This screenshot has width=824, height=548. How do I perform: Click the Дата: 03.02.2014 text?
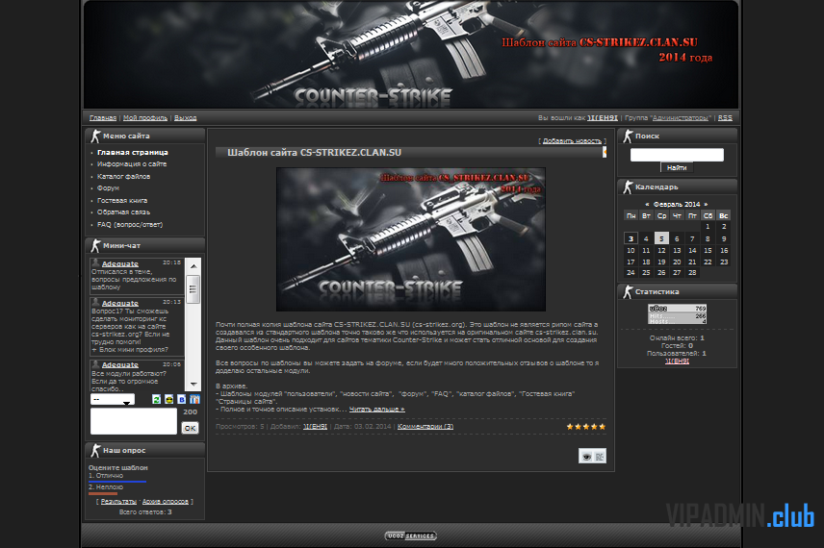363,426
